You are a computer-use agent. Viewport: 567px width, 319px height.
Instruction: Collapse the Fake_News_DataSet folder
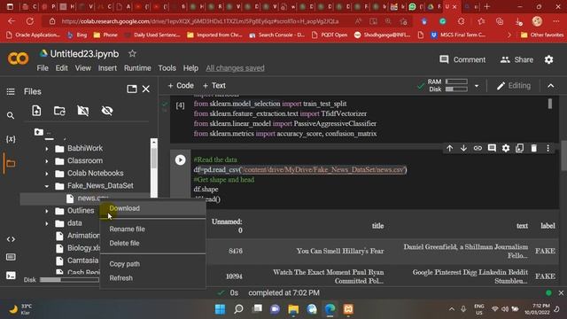pyautogui.click(x=47, y=186)
